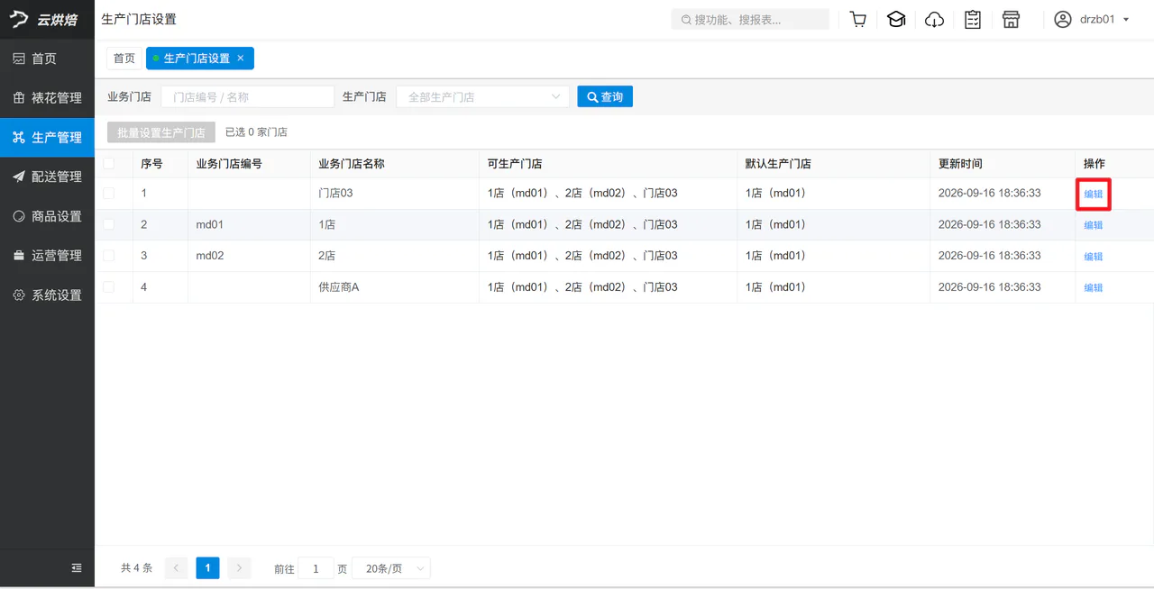Click the drzb01 user avatar icon
Viewport: 1154px width, 589px height.
pyautogui.click(x=1063, y=19)
